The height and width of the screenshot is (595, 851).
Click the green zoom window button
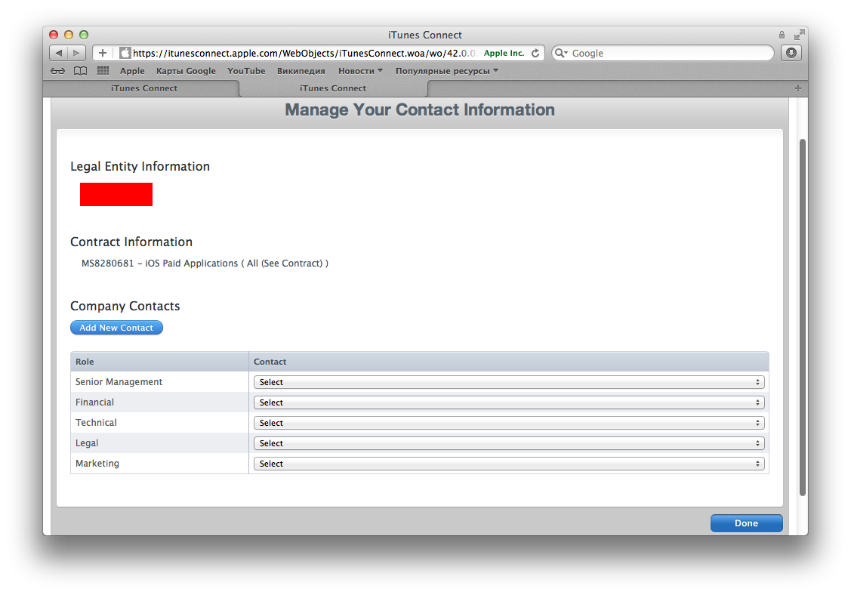pos(84,35)
